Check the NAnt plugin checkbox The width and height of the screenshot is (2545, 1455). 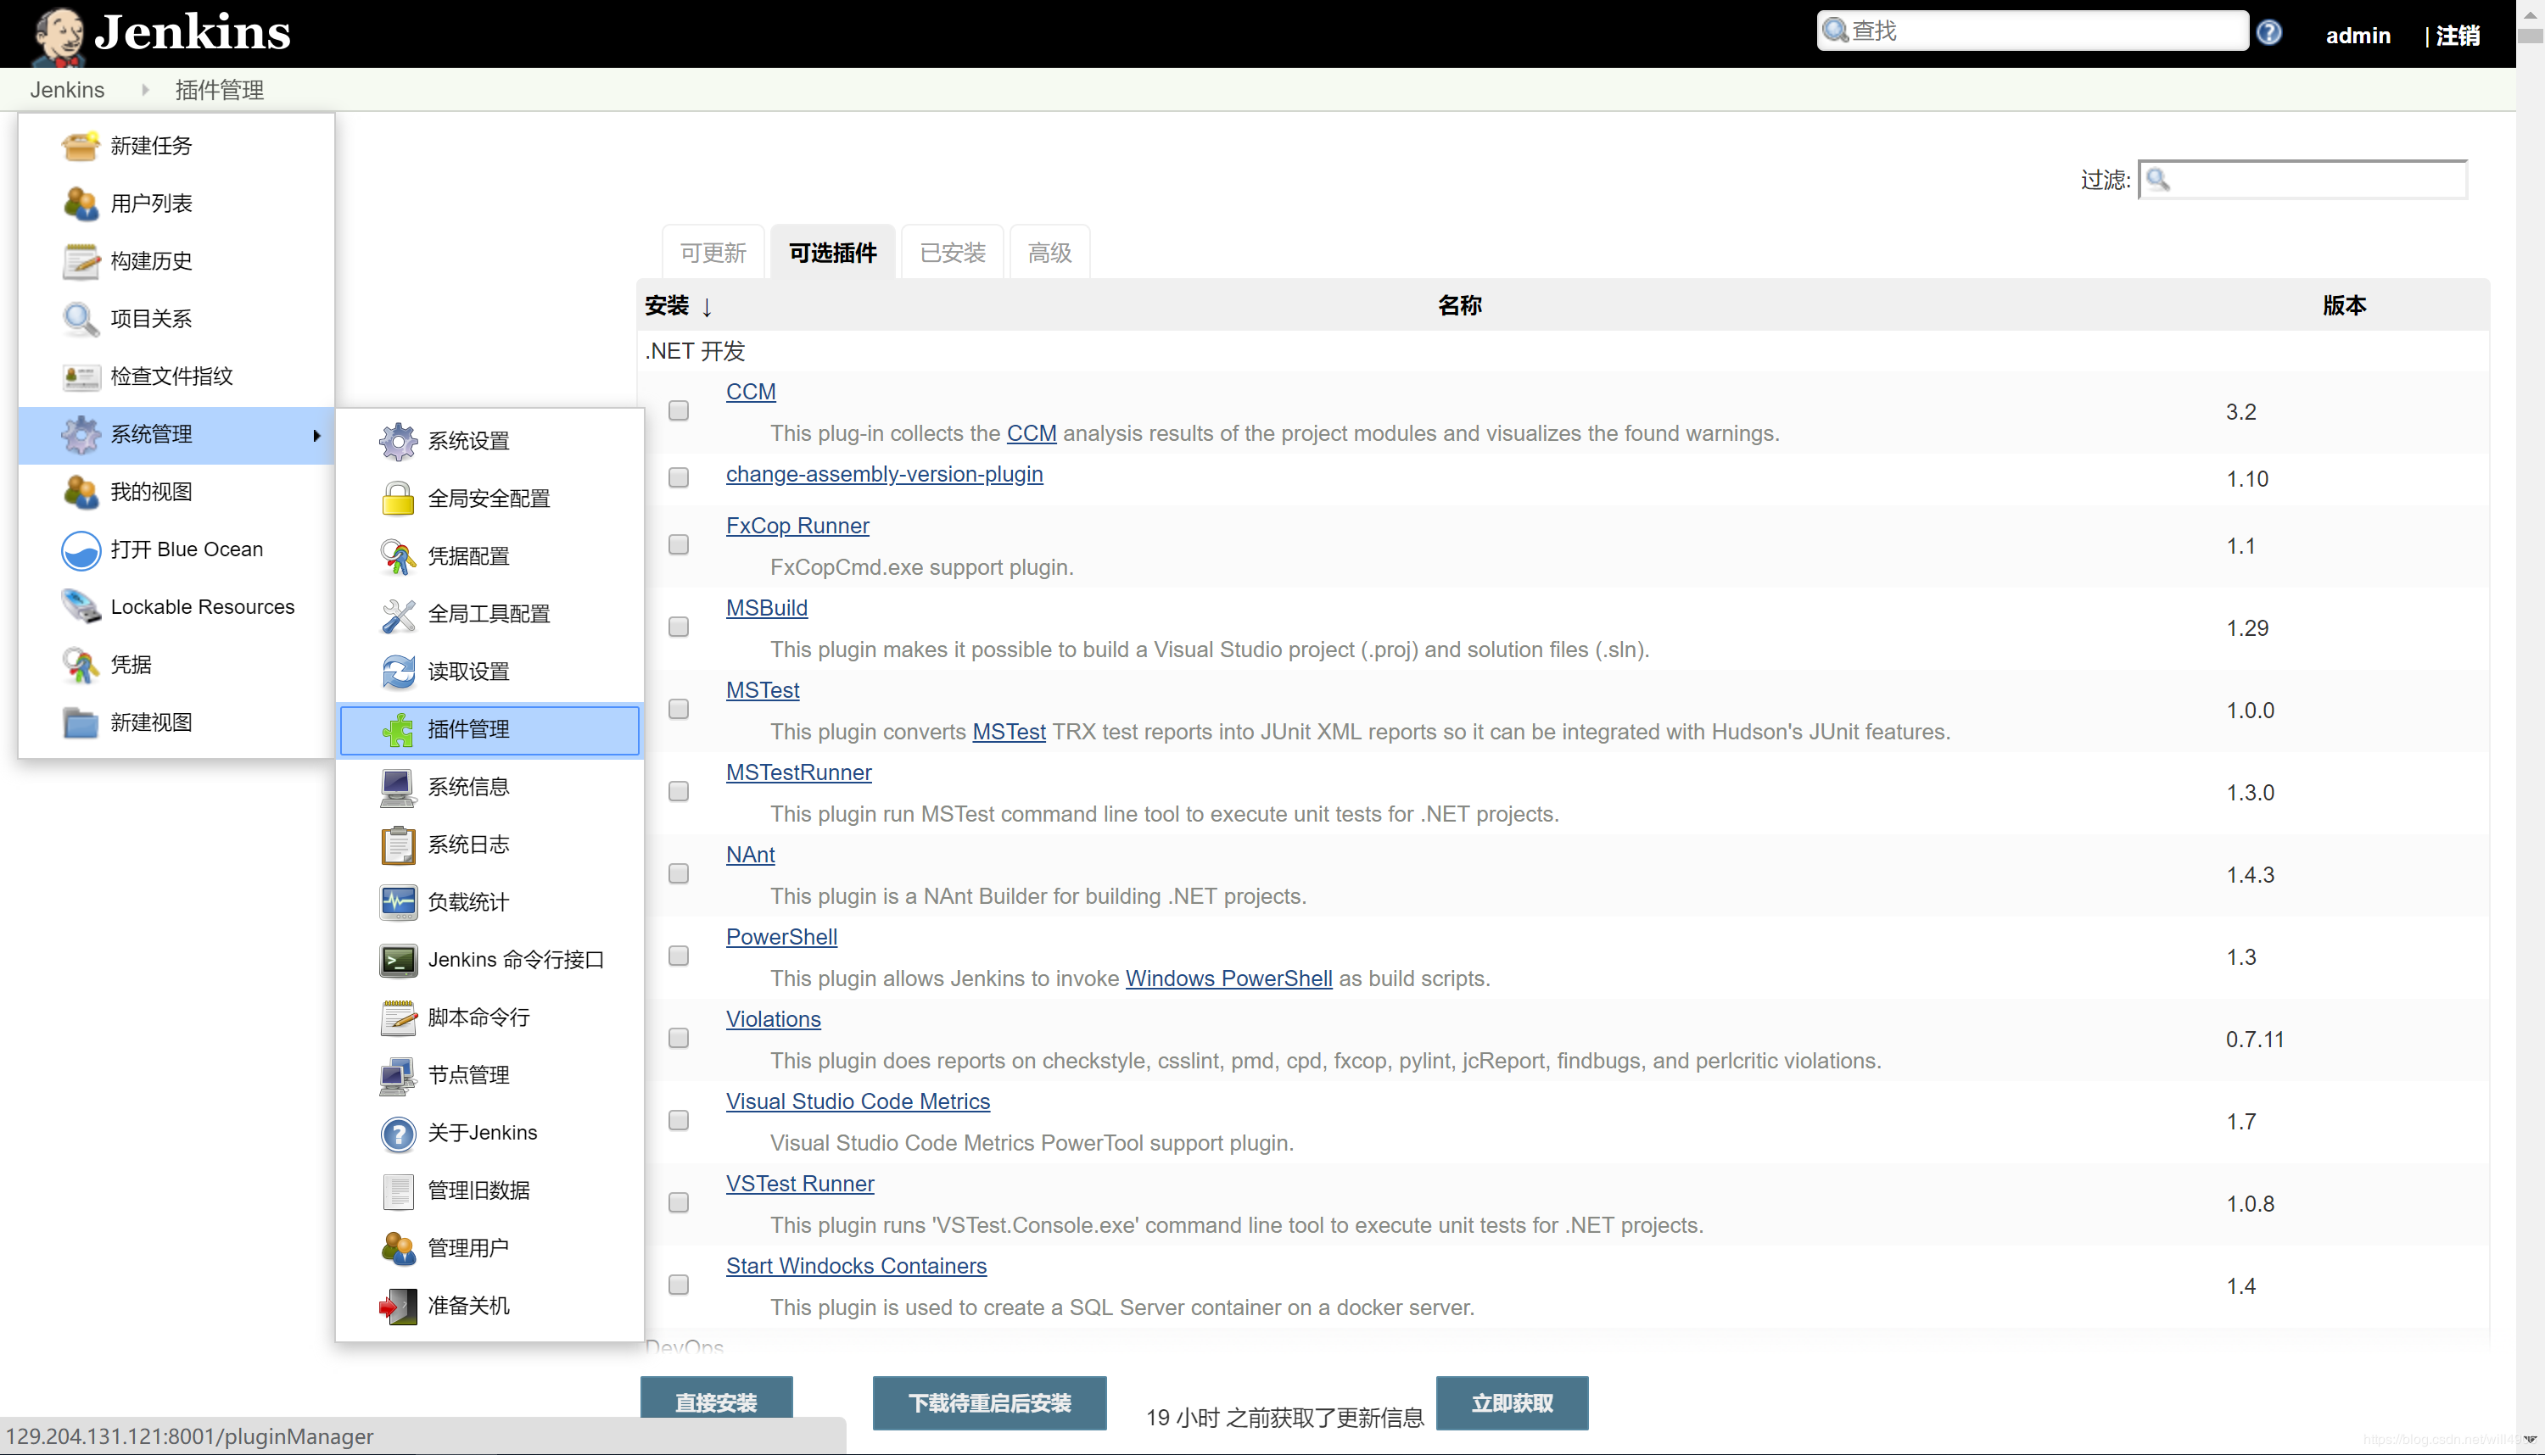679,873
